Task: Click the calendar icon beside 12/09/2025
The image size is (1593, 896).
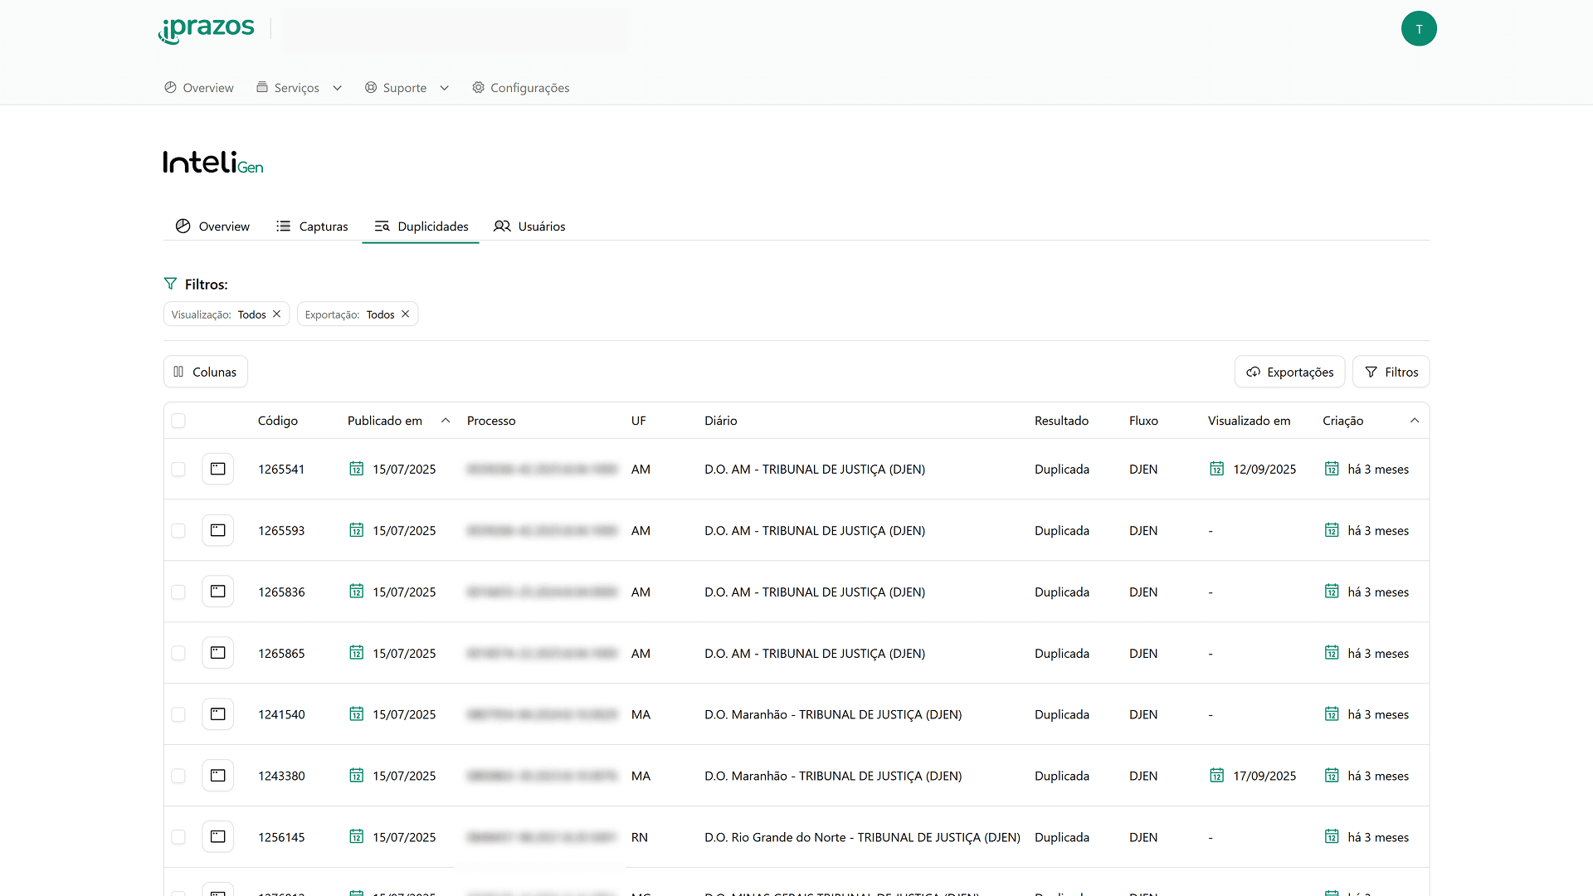Action: pos(1216,469)
